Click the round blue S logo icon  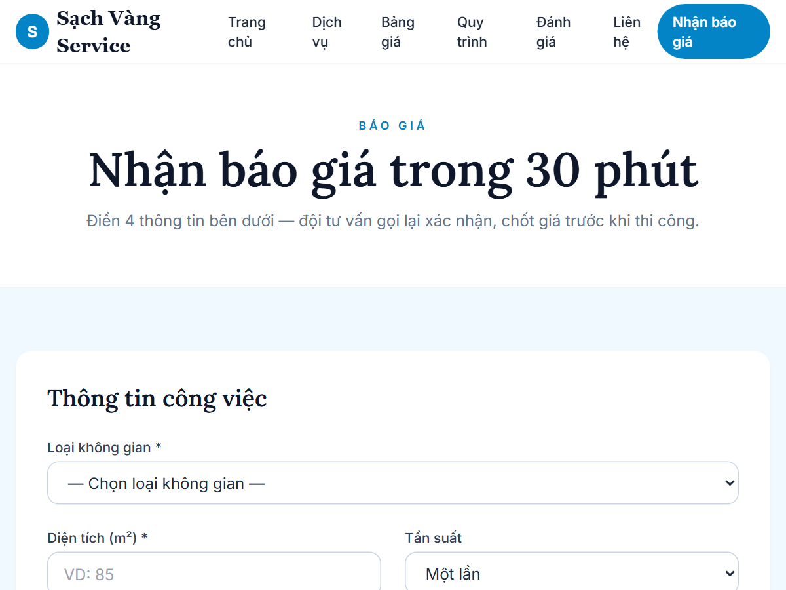coord(32,31)
